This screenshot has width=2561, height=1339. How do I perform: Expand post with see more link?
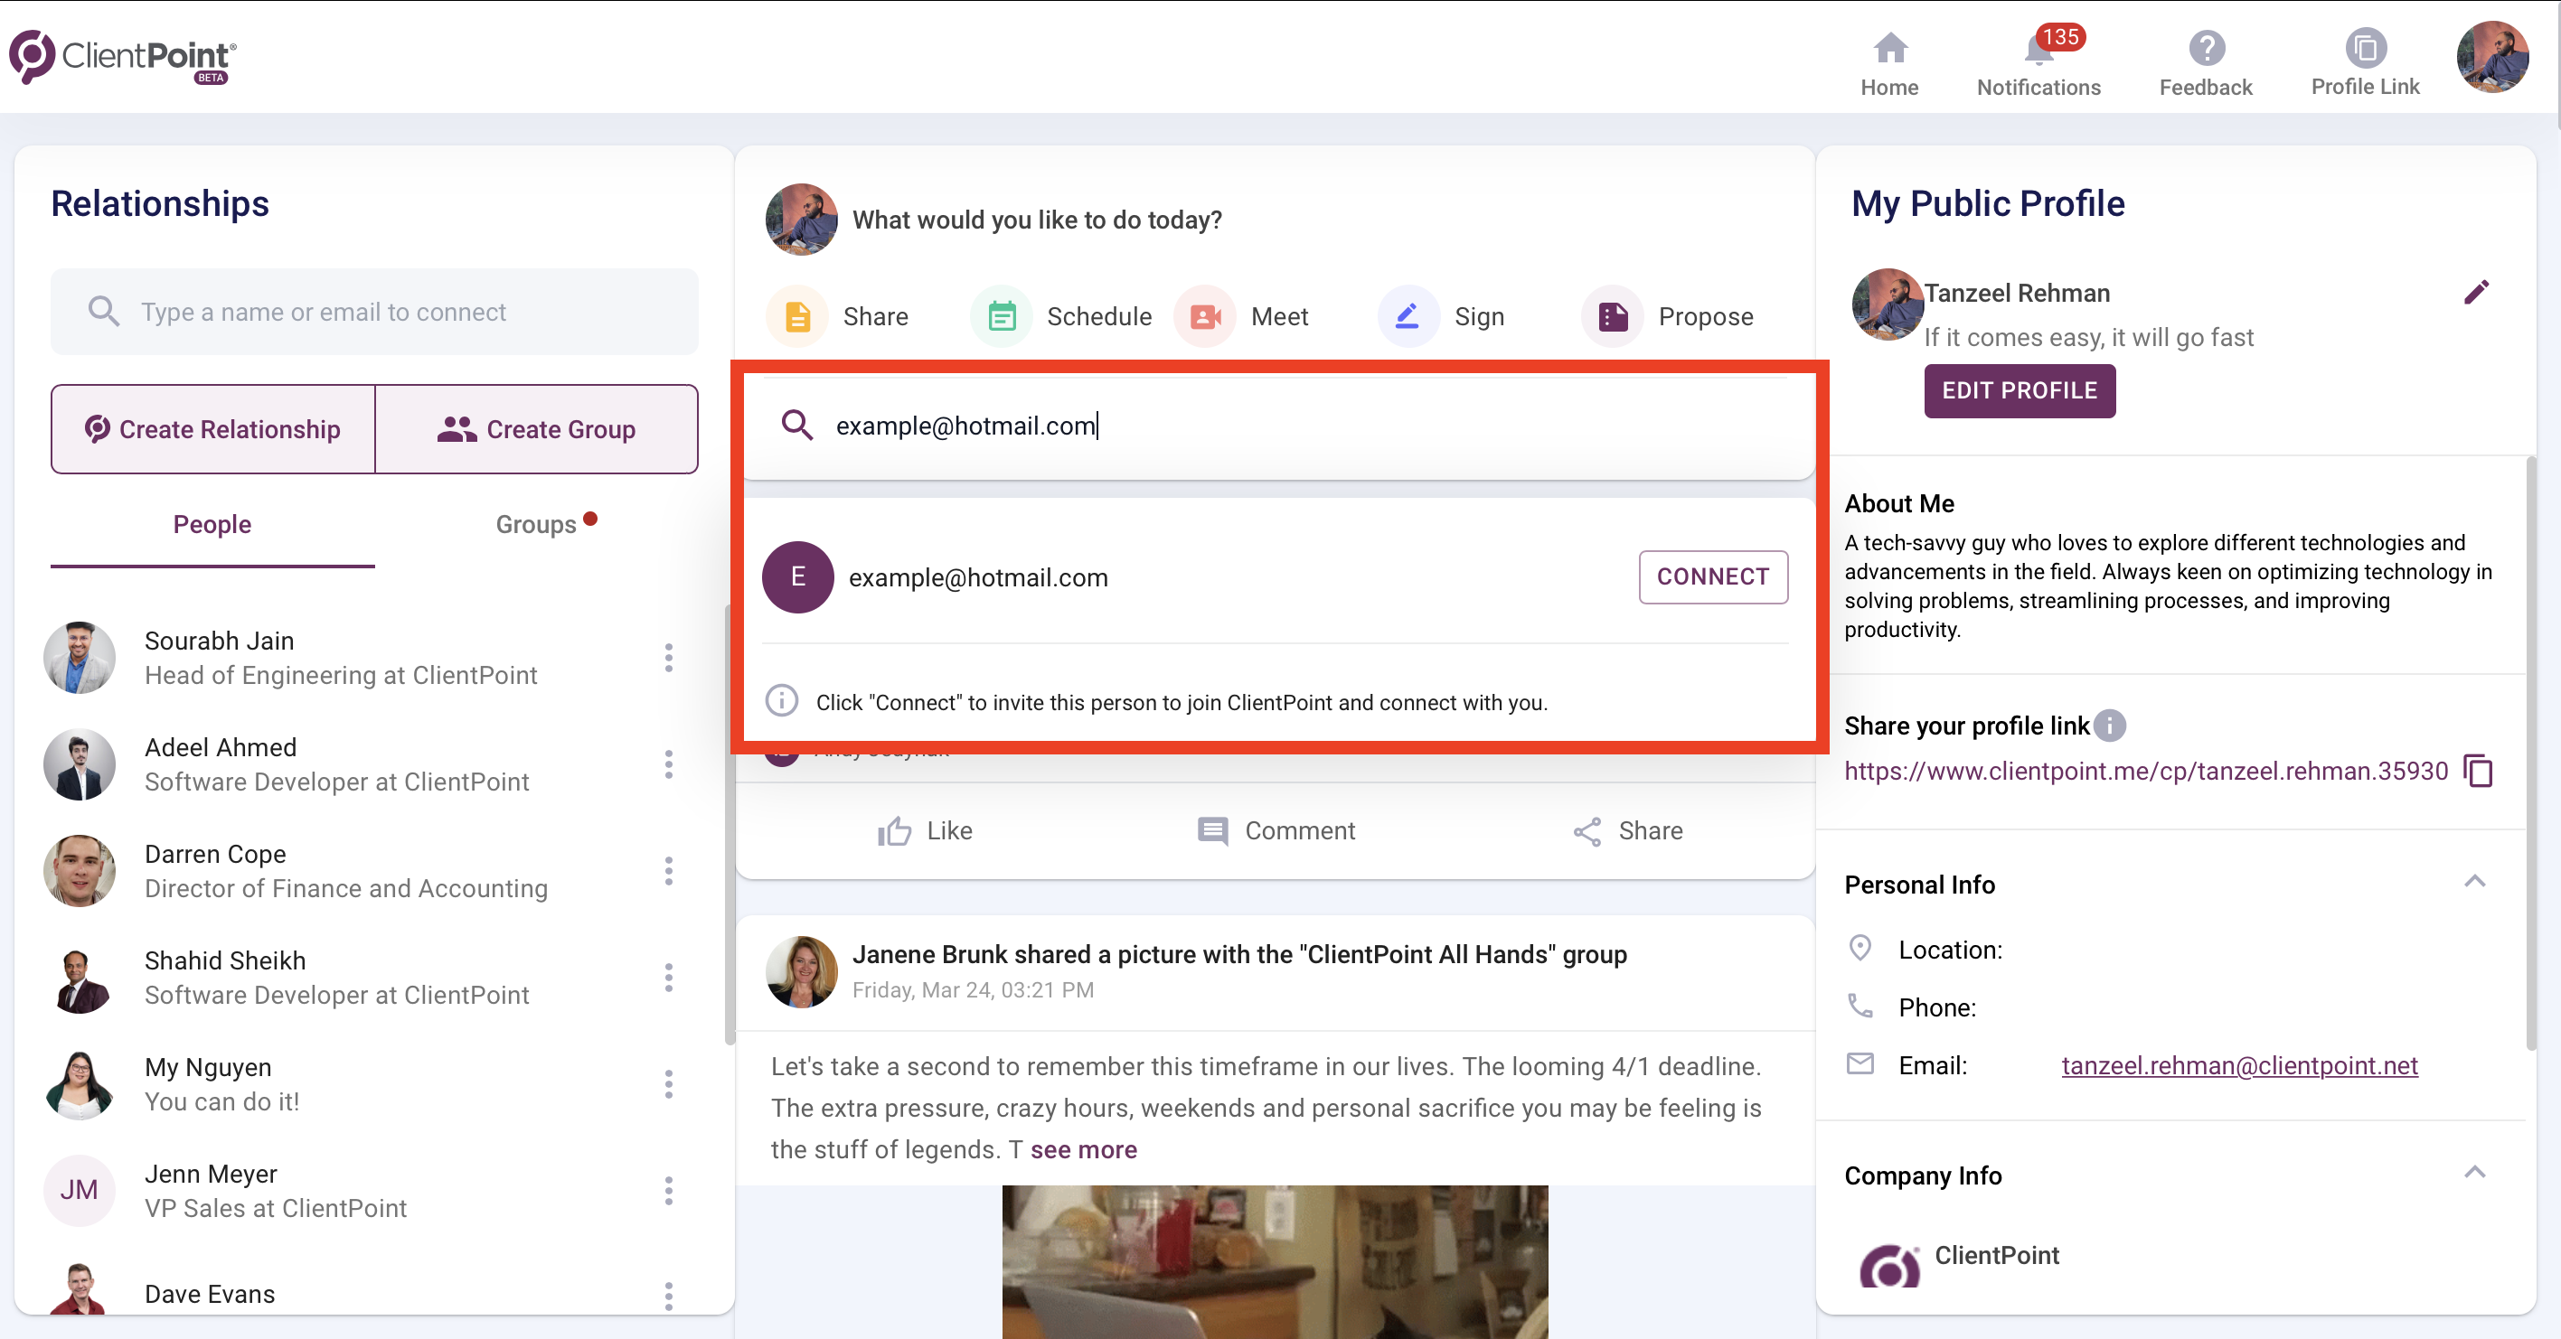coord(1083,1149)
